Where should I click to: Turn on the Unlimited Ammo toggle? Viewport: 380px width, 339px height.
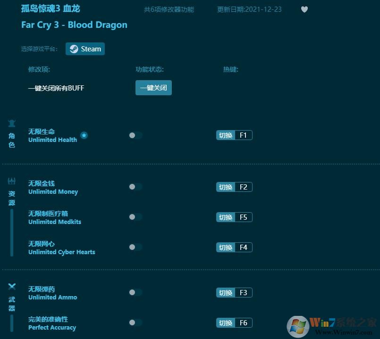click(135, 292)
